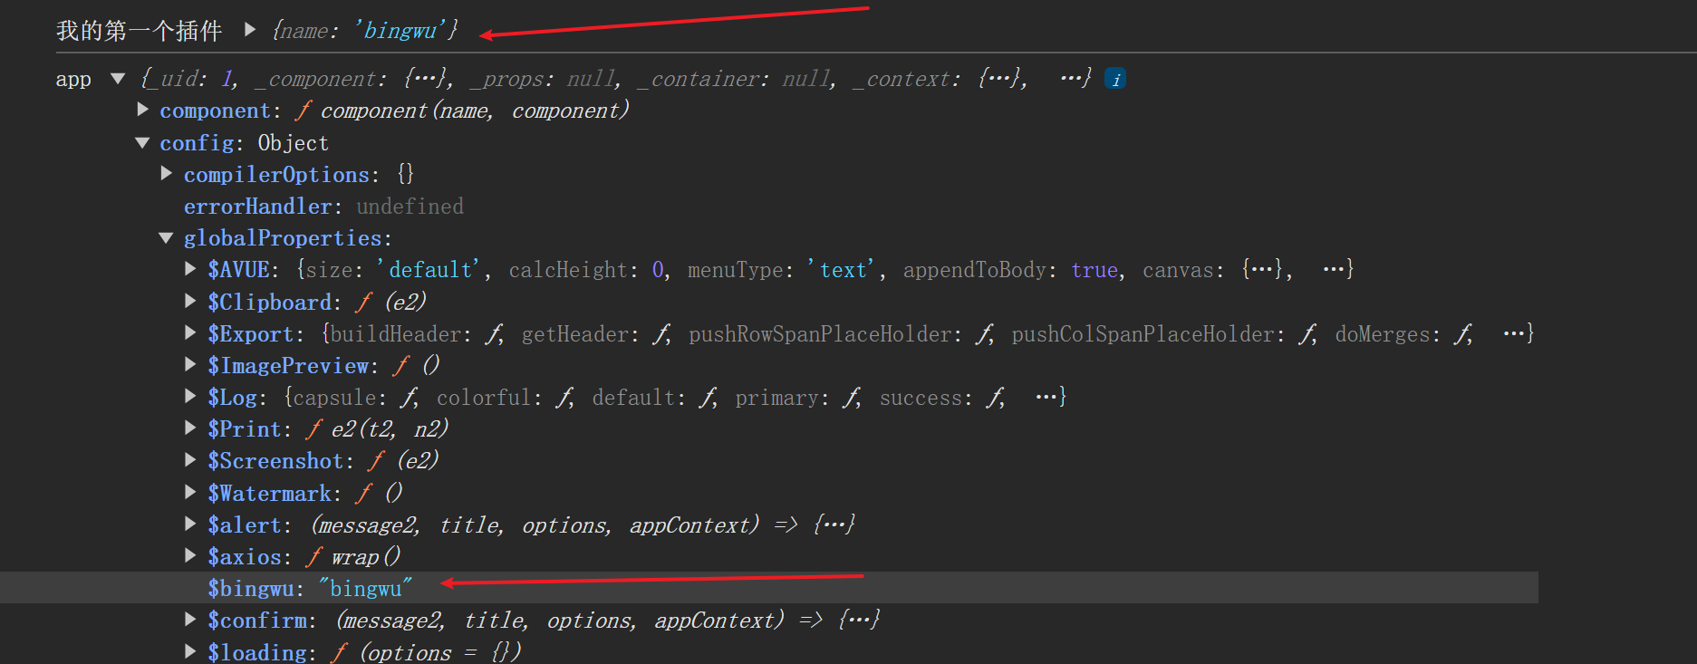
Task: Collapse the config Object node
Action: (x=142, y=142)
